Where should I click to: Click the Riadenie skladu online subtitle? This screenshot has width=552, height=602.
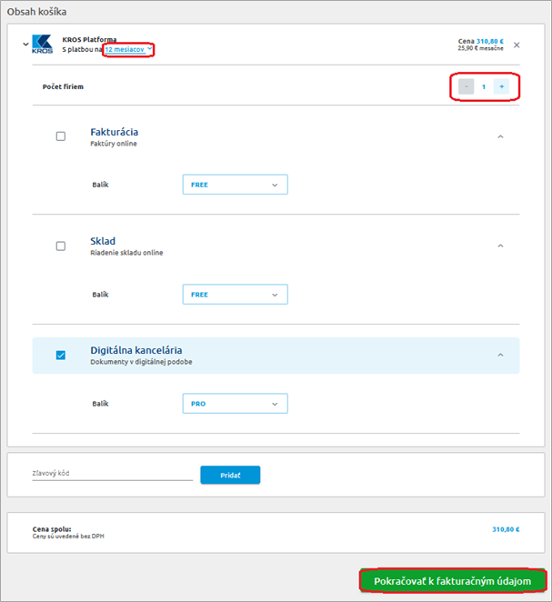(126, 253)
